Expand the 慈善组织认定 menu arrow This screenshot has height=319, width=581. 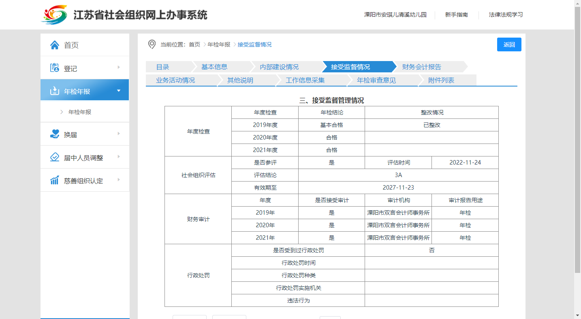[119, 180]
